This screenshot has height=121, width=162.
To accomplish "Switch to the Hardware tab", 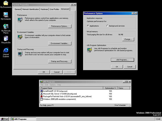I will coord(44,9).
